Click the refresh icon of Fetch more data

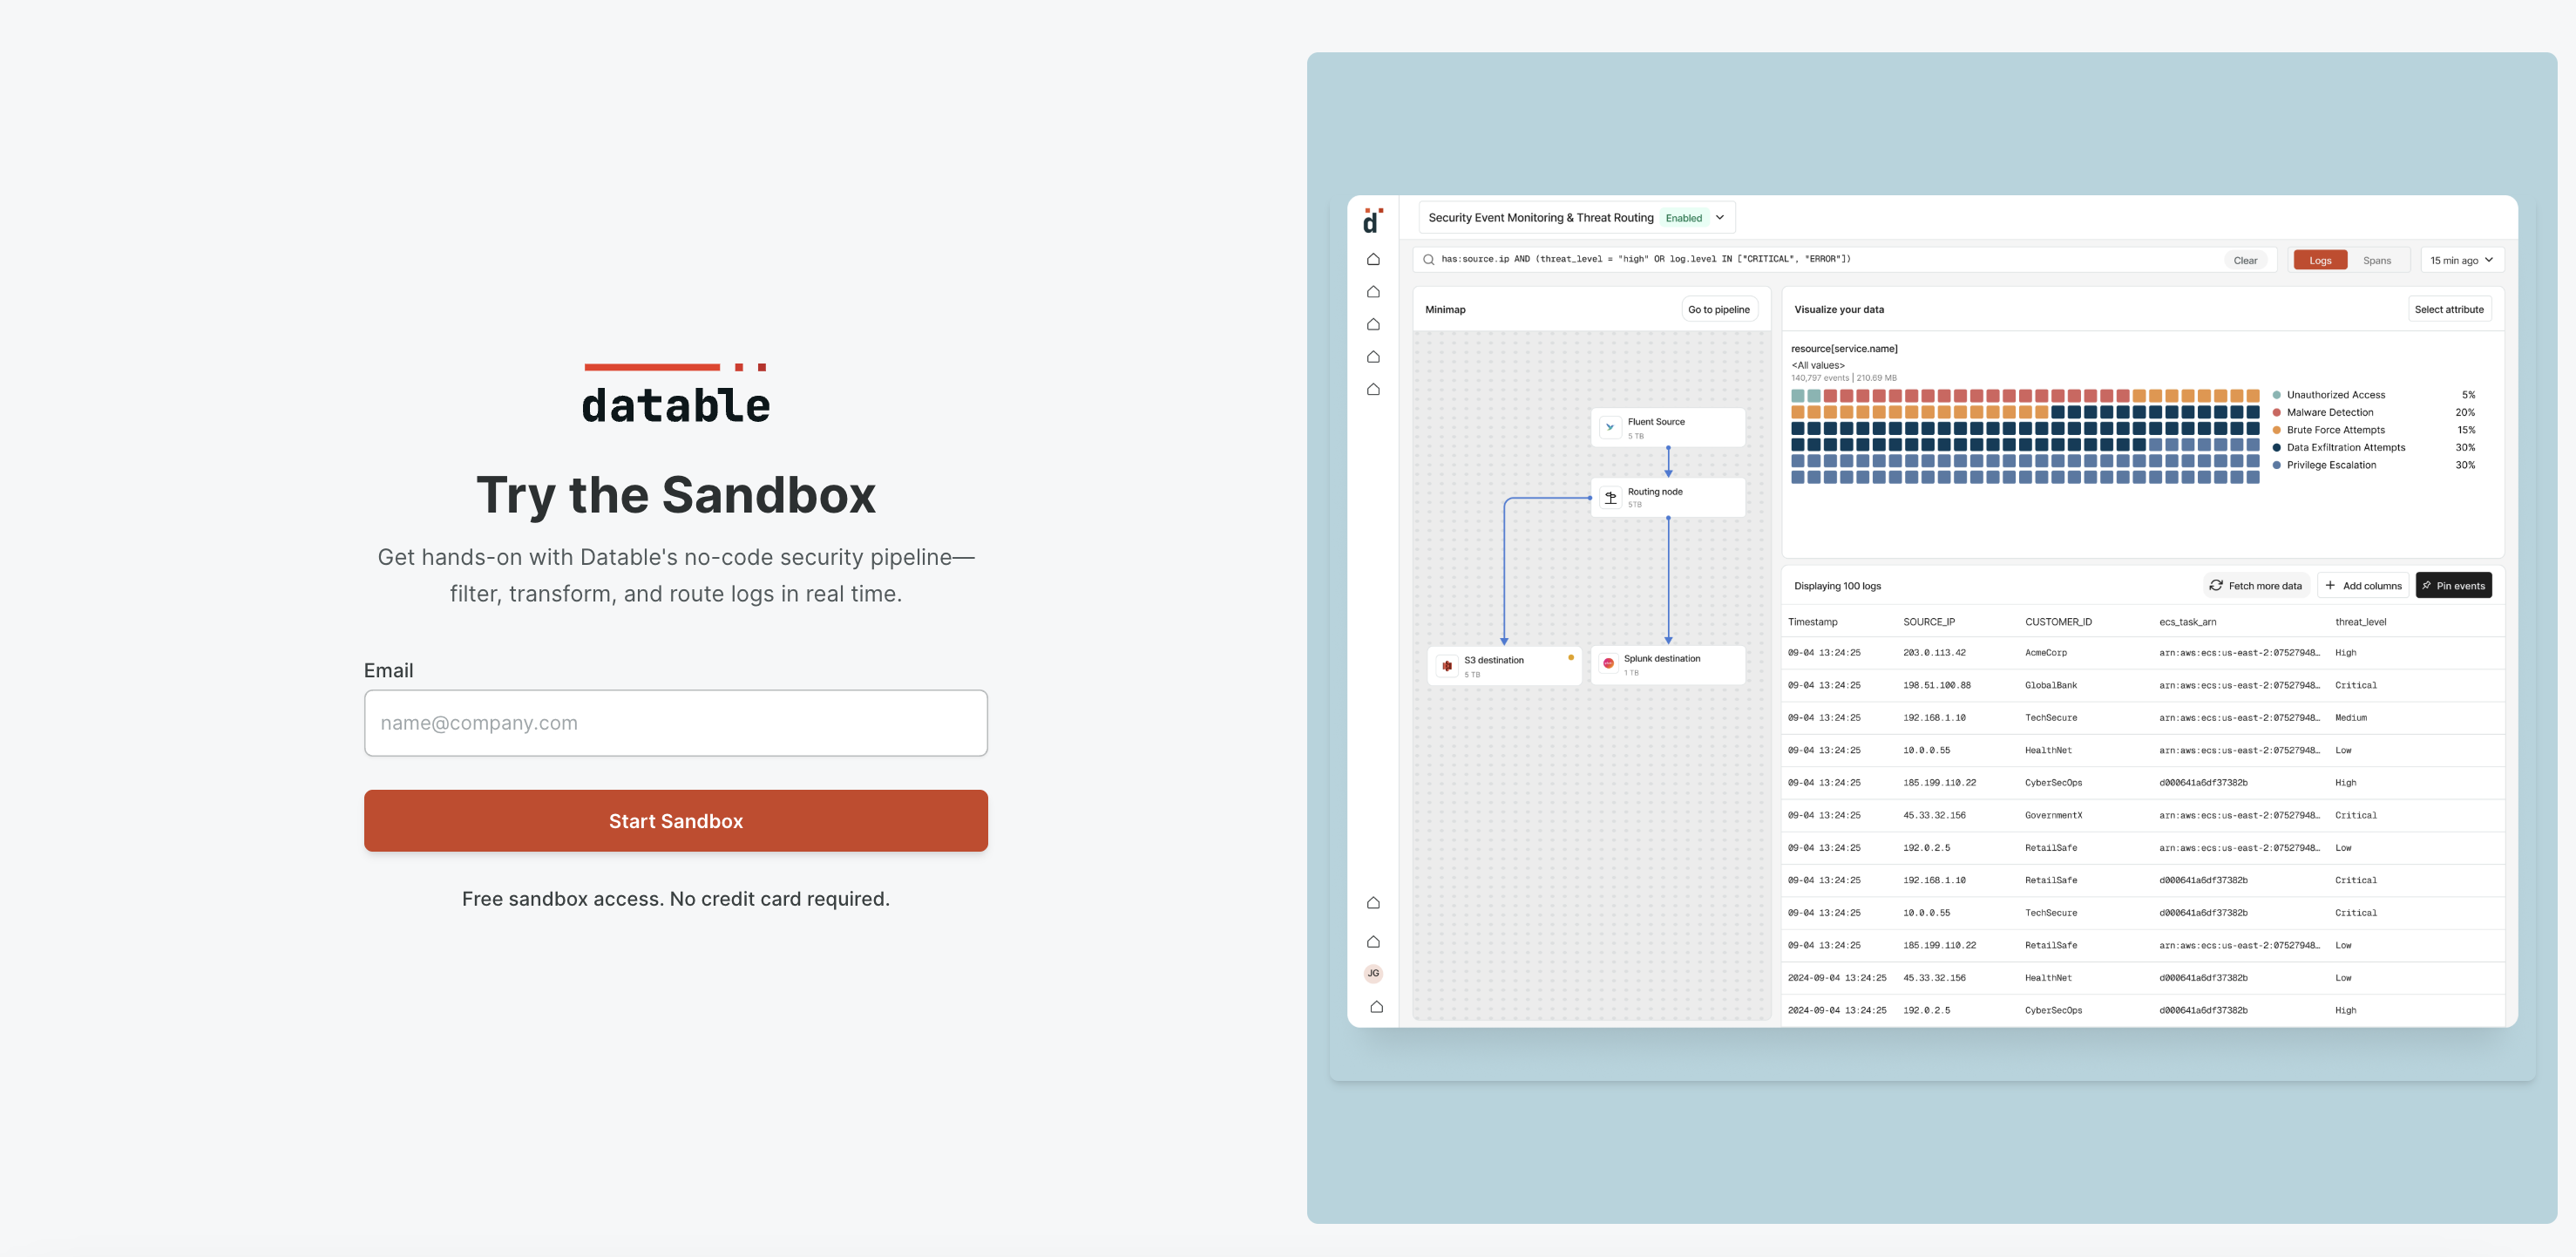coord(2216,585)
